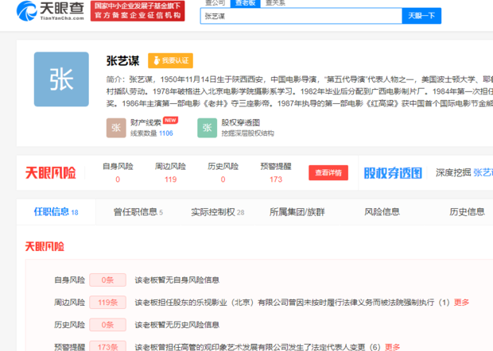Open the 历史信息 tab
Viewport: 493px width, 351px height.
[x=467, y=212]
